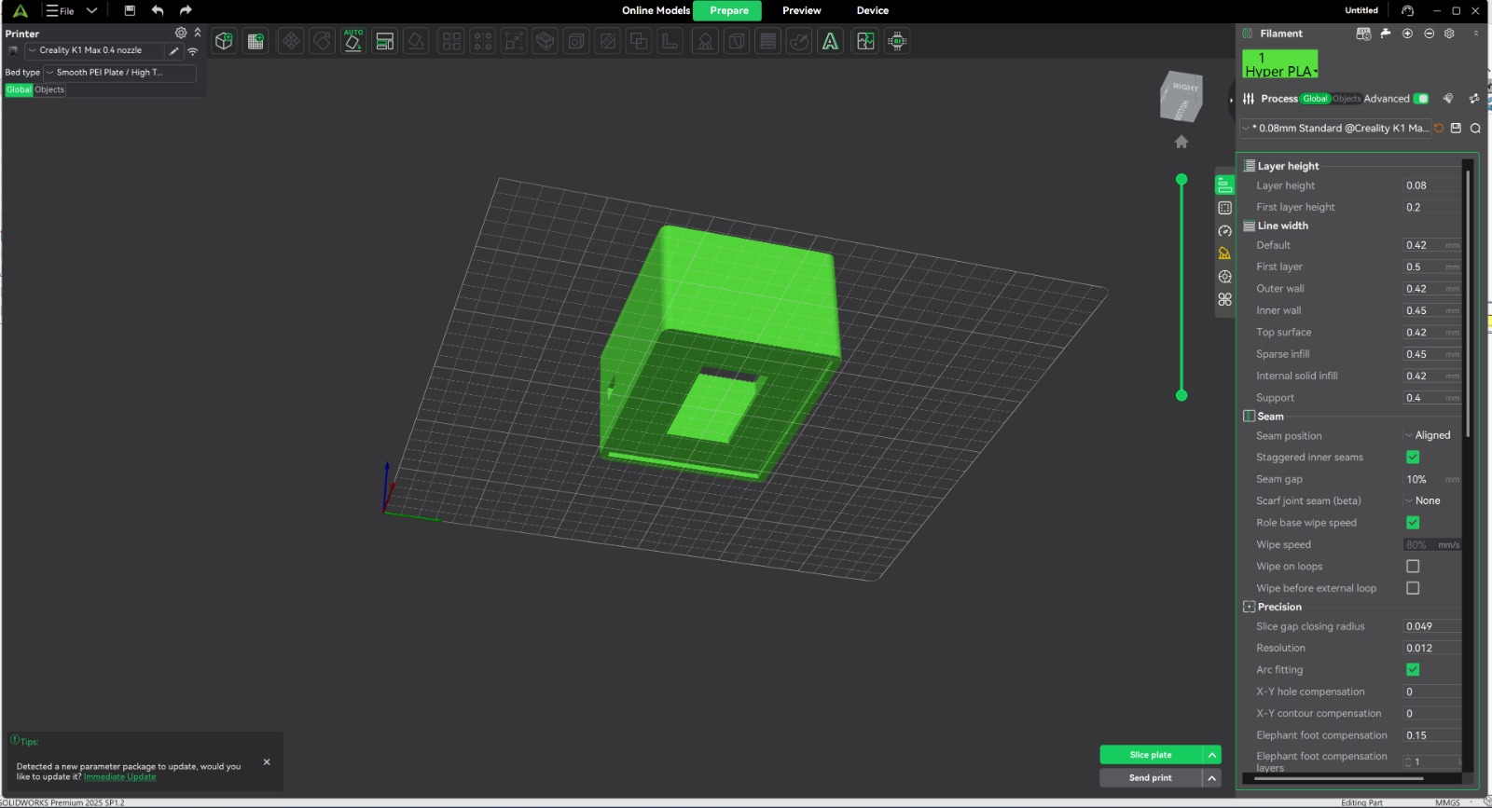This screenshot has width=1492, height=808.
Task: Open the Creality K1 Max printer dropdown
Action: coord(94,51)
